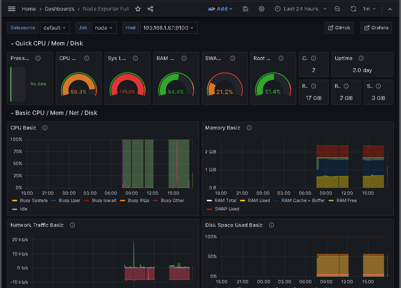This screenshot has width=401, height=288.
Task: Collapse the Basic CPU / Mem / Net / Disk row
Action: [x=54, y=113]
